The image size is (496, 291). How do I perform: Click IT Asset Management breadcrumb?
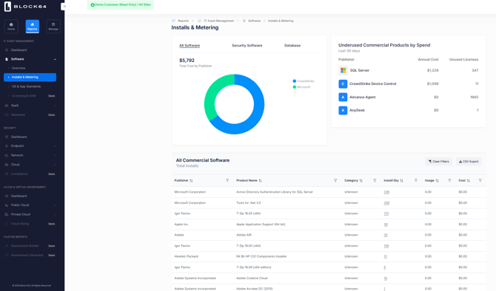[219, 21]
